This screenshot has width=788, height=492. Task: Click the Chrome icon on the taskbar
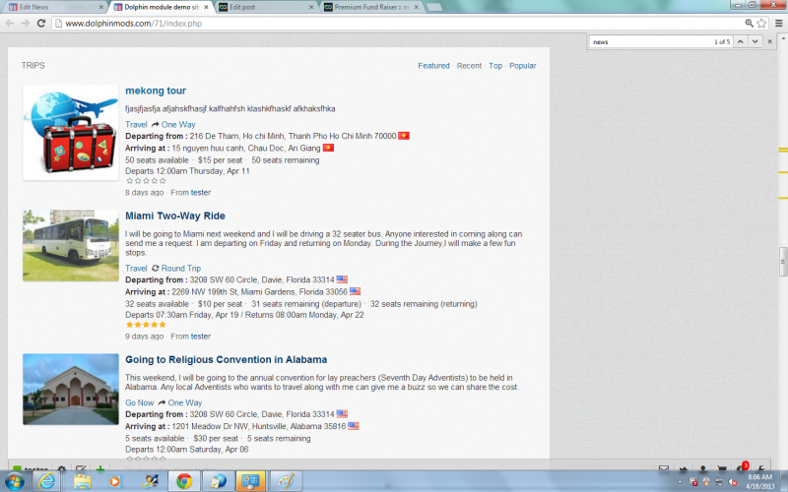tap(184, 481)
